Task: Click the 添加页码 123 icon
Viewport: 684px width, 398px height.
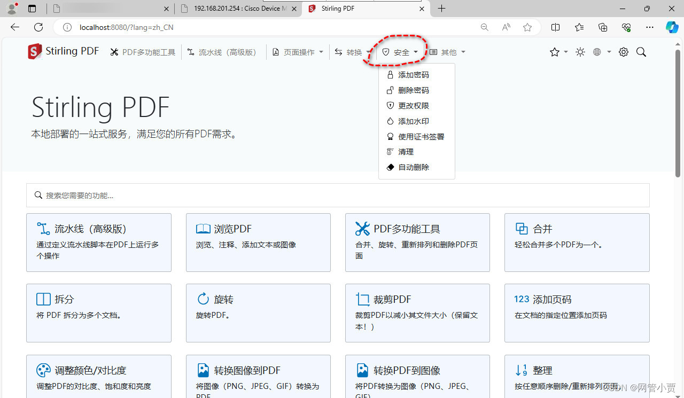Action: coord(522,299)
